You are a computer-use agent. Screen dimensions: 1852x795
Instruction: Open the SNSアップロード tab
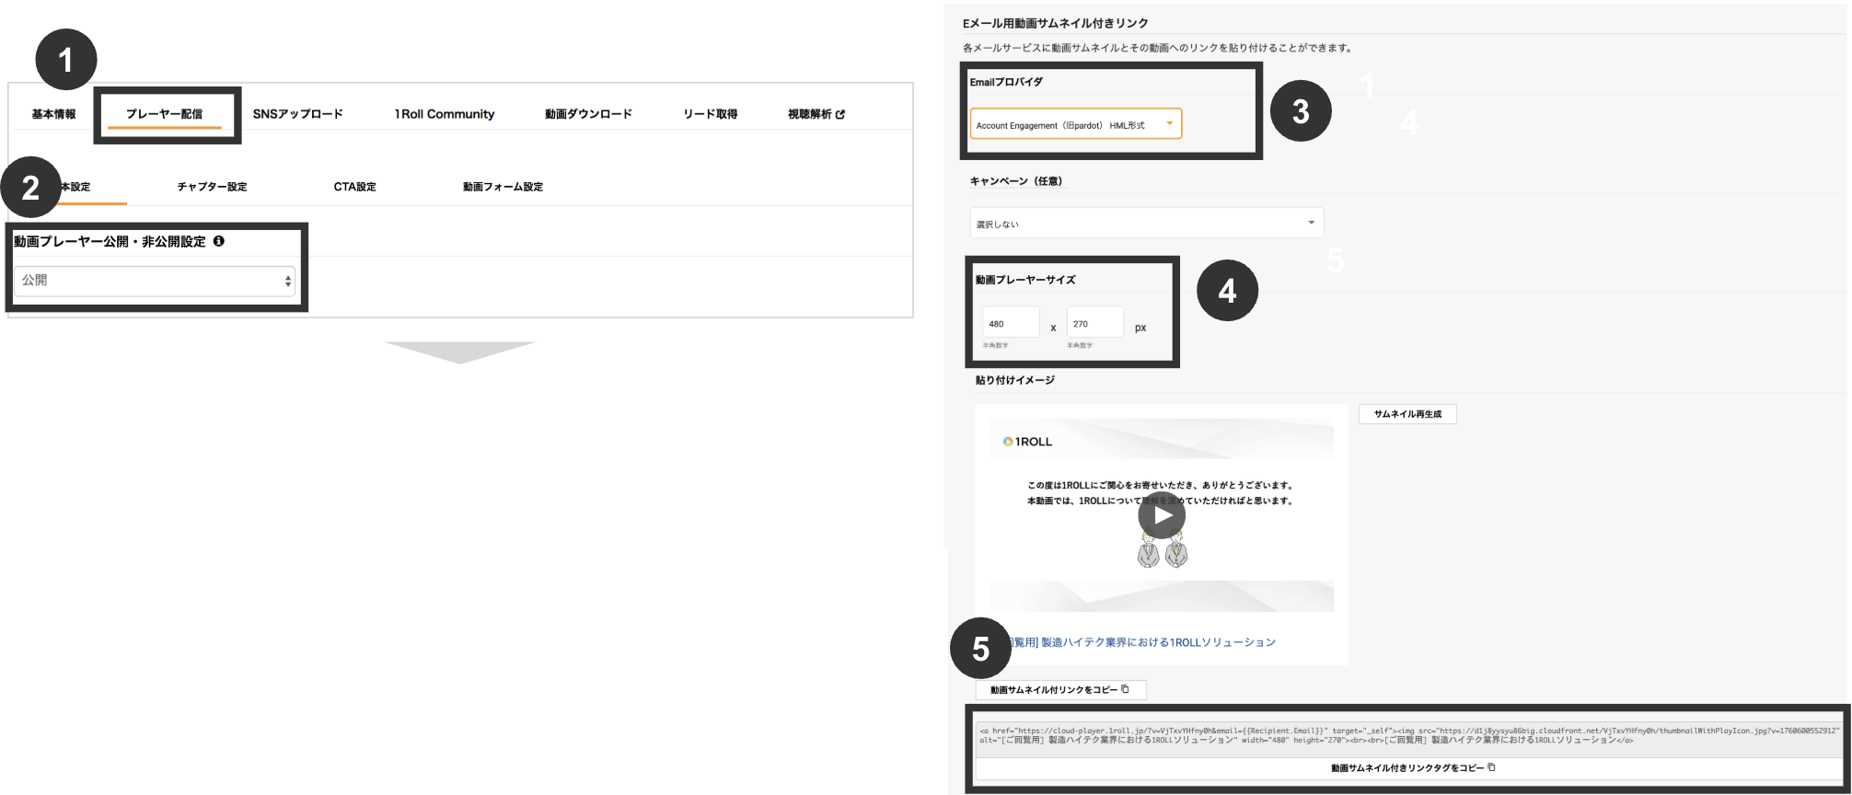tap(297, 114)
